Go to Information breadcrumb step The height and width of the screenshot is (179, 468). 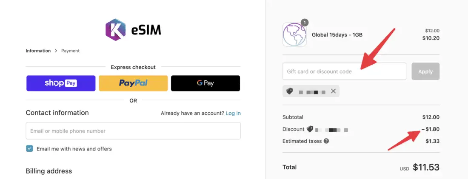coord(38,51)
